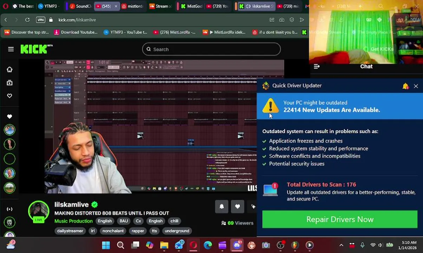Open File Explorer from the taskbar
The image size is (423, 253).
tap(164, 245)
